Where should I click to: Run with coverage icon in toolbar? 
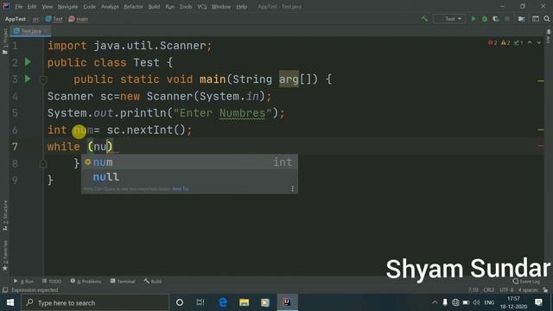tap(495, 19)
